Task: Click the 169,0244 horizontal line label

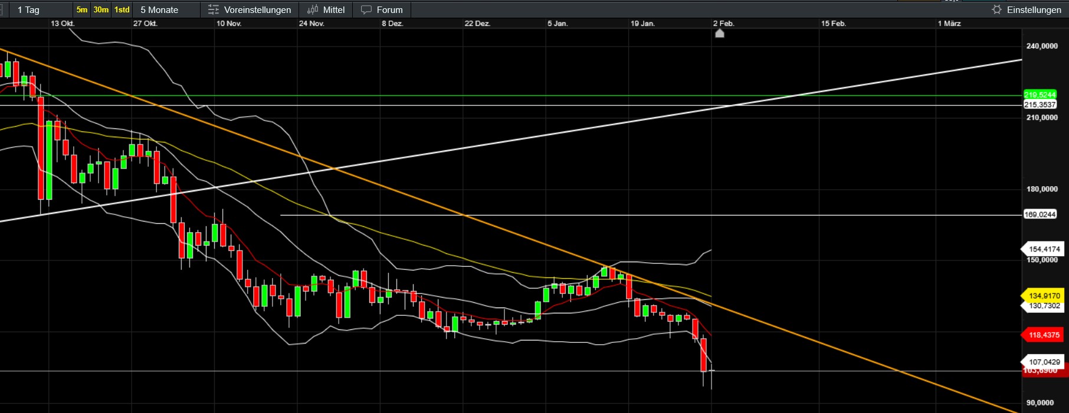Action: (1040, 214)
